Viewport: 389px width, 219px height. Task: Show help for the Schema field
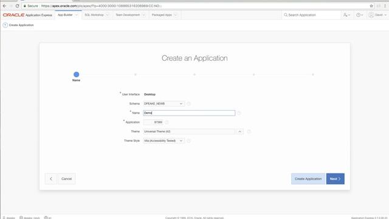pyautogui.click(x=188, y=103)
